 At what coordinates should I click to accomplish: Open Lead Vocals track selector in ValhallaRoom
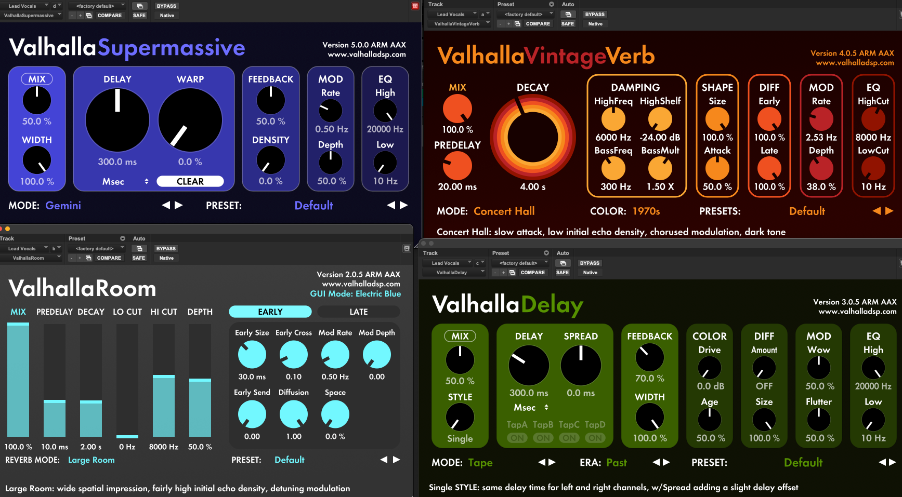24,249
